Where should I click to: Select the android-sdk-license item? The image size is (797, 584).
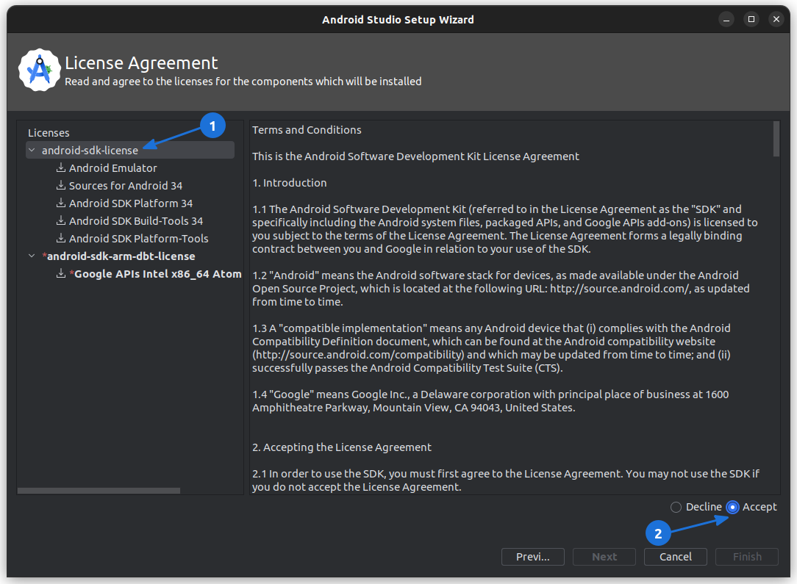88,150
